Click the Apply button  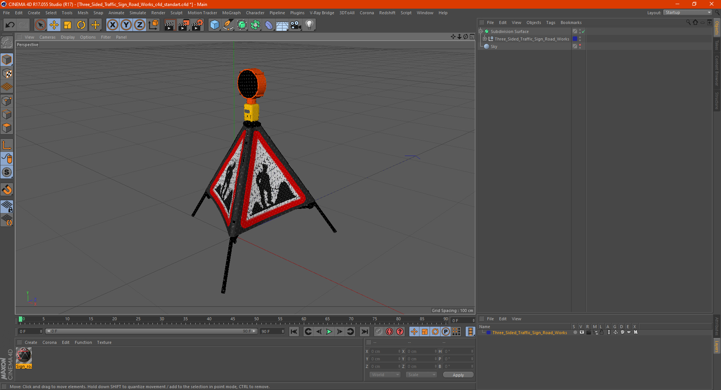coord(458,375)
